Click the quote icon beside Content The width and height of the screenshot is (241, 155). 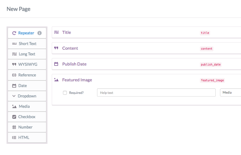click(x=56, y=48)
